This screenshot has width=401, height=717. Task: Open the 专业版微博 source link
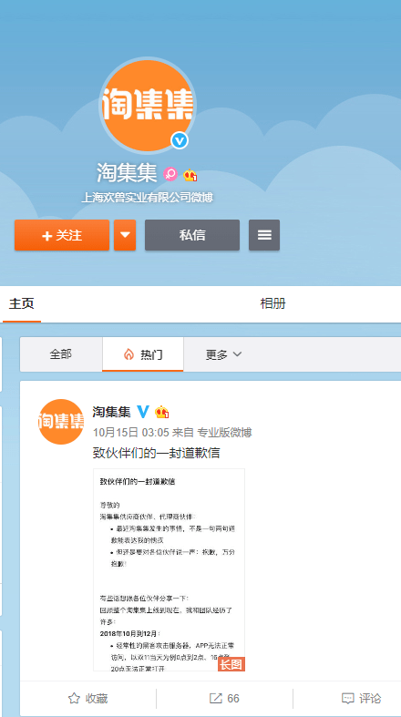point(224,433)
